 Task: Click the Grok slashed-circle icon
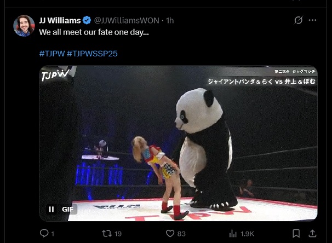tap(298, 20)
